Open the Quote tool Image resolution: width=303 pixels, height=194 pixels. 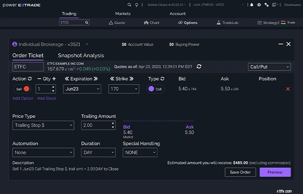(x=117, y=23)
